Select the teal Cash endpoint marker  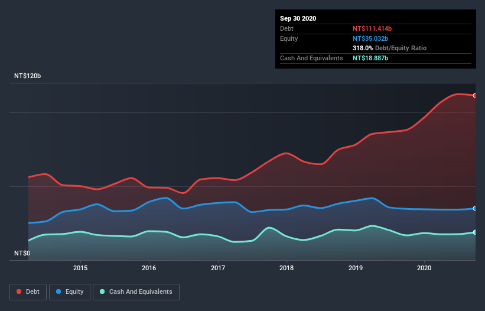point(475,232)
